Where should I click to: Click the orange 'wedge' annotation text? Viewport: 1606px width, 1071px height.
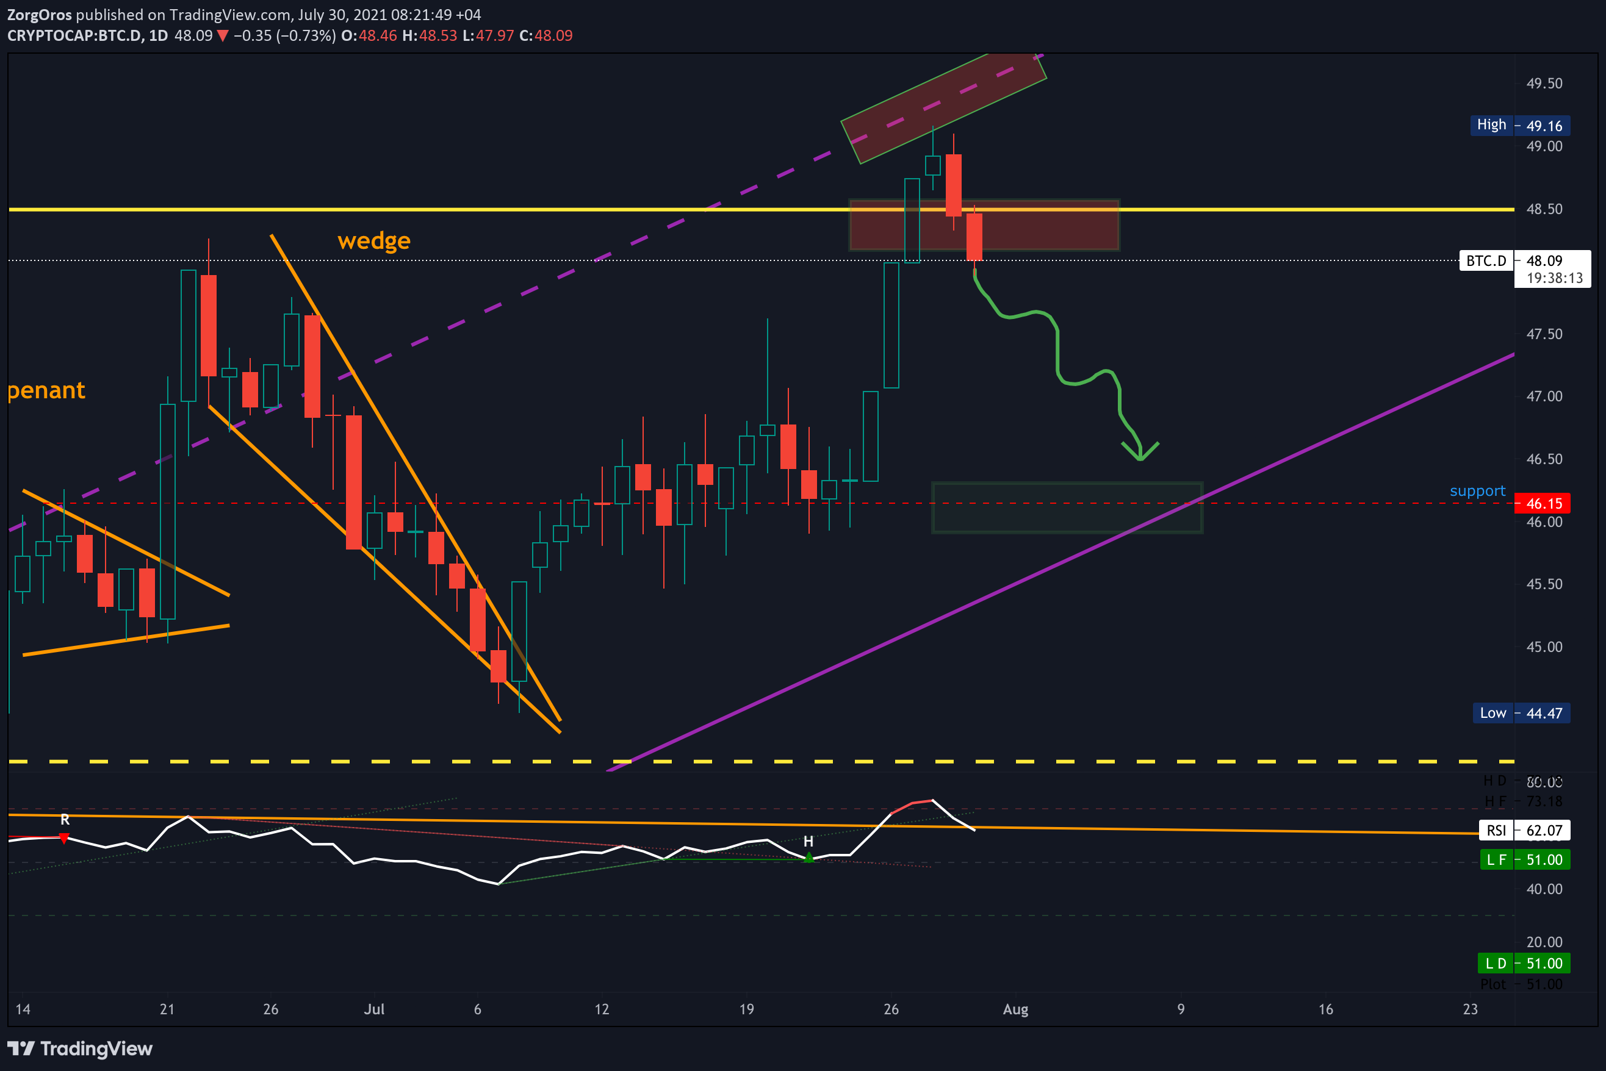click(374, 241)
